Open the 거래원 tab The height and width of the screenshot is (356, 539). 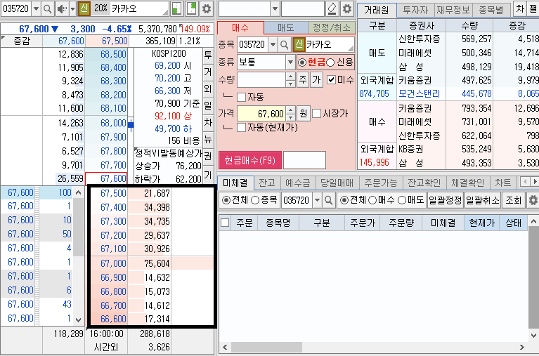(377, 10)
